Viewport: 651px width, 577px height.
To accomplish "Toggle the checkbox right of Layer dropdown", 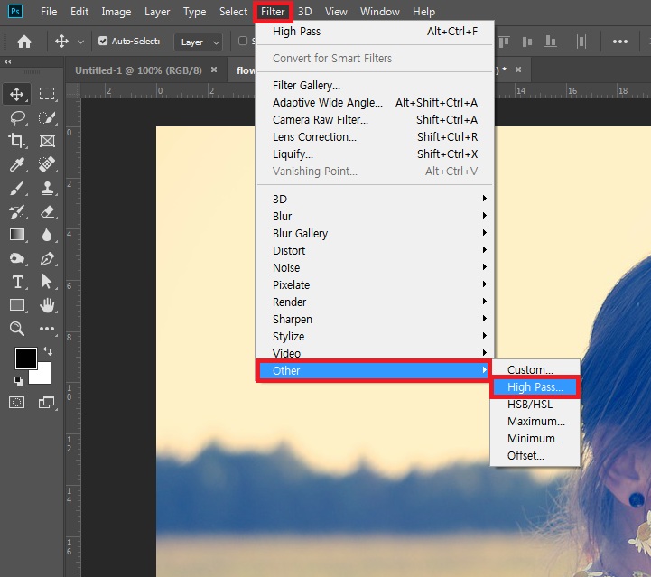I will 243,41.
